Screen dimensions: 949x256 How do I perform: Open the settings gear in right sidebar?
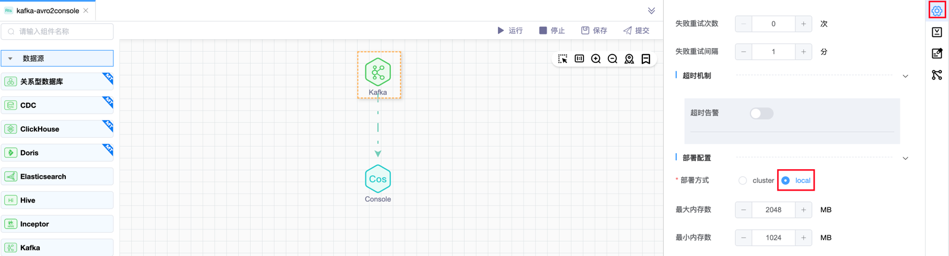click(x=937, y=11)
